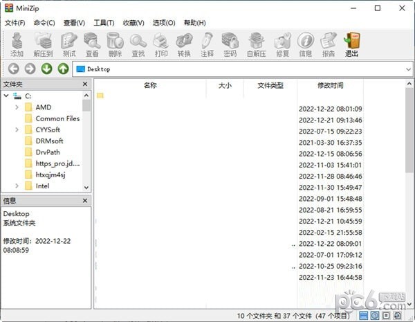Open the 收藏(V) menu
Viewport: 415px width, 322px height.
[x=133, y=23]
